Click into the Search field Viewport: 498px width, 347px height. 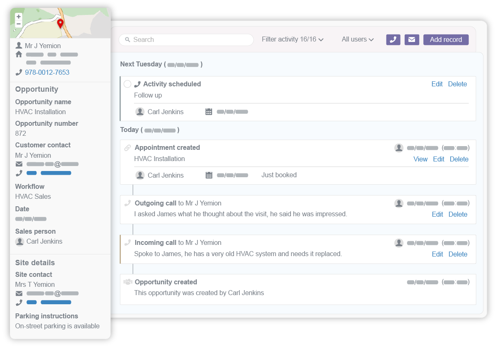pos(187,40)
